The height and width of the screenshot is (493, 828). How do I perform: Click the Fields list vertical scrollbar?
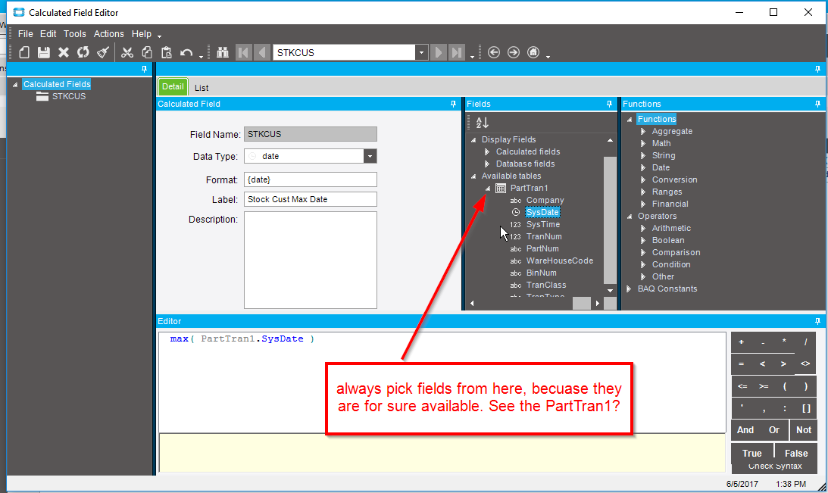coord(610,219)
